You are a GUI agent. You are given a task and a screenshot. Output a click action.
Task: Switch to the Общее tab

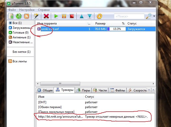click(x=45, y=90)
